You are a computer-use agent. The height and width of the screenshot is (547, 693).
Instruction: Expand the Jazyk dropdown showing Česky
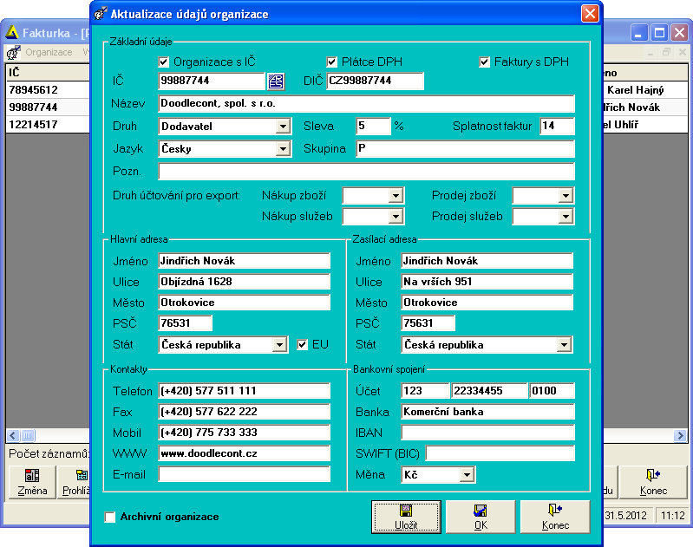click(x=282, y=149)
